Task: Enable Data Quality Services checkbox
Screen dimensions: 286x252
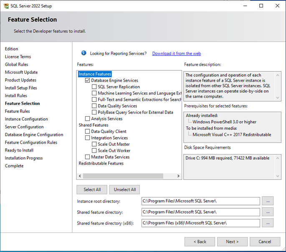Action: coord(94,106)
